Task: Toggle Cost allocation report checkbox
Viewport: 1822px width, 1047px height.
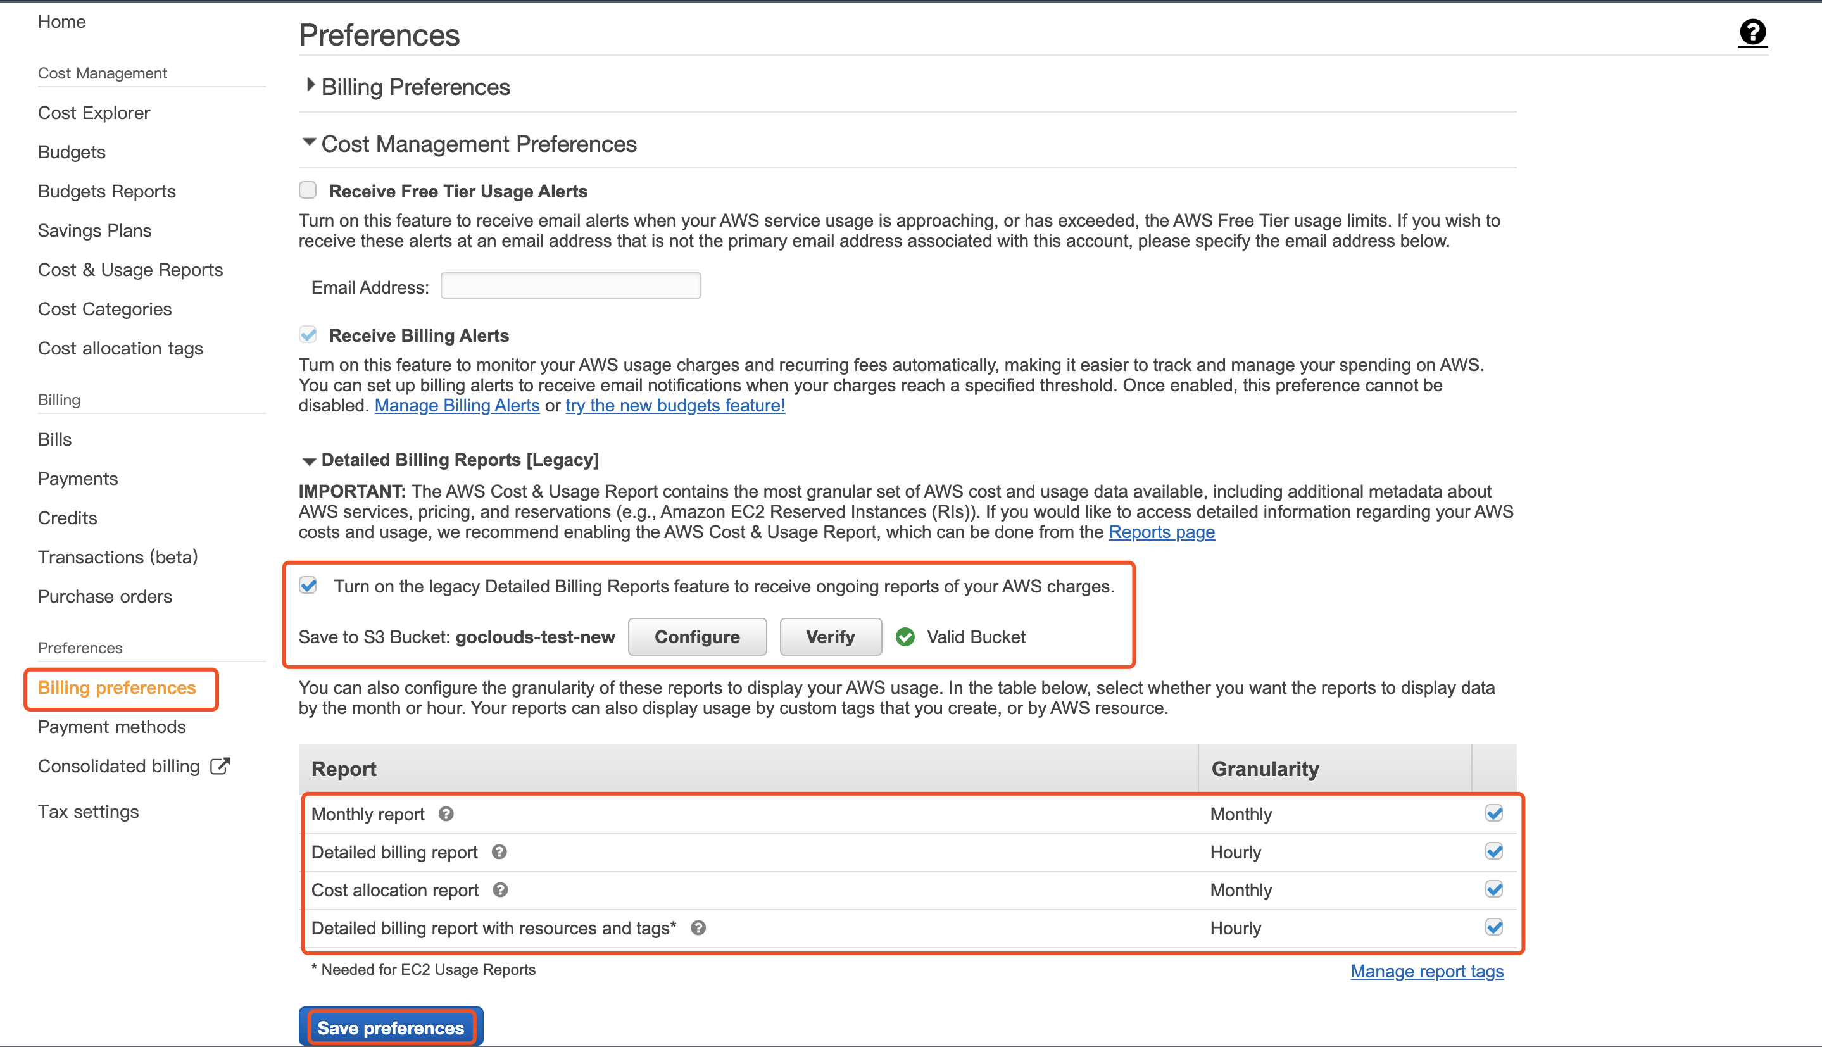Action: [x=1494, y=889]
